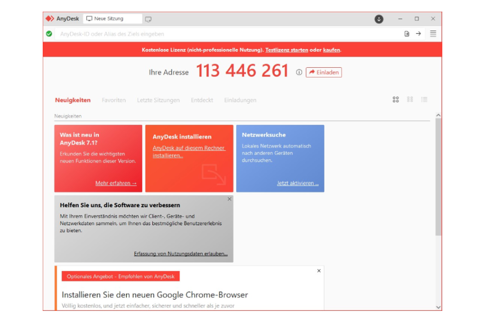Close the AnyDesk window
This screenshot has width=485, height=323.
pyautogui.click(x=433, y=19)
